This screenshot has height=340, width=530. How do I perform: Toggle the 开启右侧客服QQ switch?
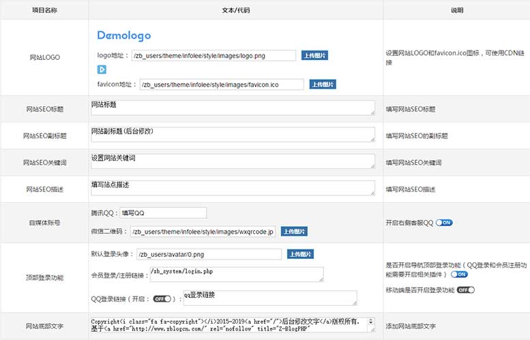coord(444,222)
